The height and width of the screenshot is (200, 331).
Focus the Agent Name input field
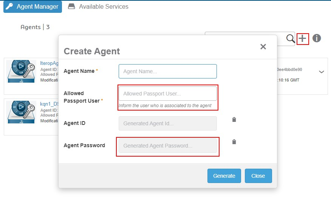(168, 71)
